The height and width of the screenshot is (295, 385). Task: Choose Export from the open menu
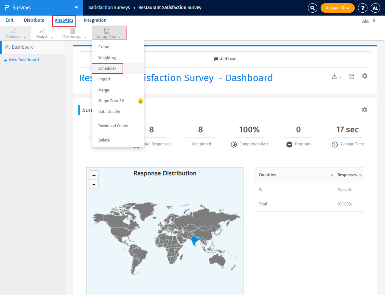(x=104, y=47)
